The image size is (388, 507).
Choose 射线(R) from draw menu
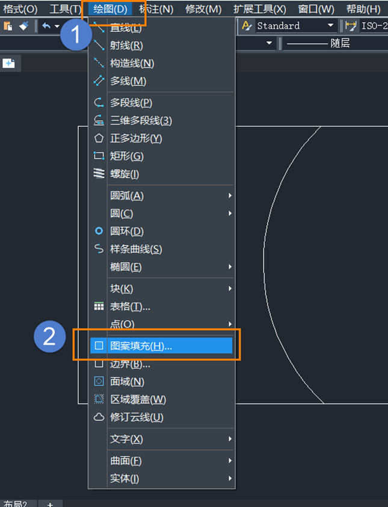(x=161, y=45)
